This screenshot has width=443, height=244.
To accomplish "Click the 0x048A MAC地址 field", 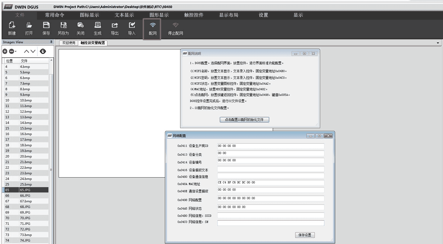I will pyautogui.click(x=271, y=183).
